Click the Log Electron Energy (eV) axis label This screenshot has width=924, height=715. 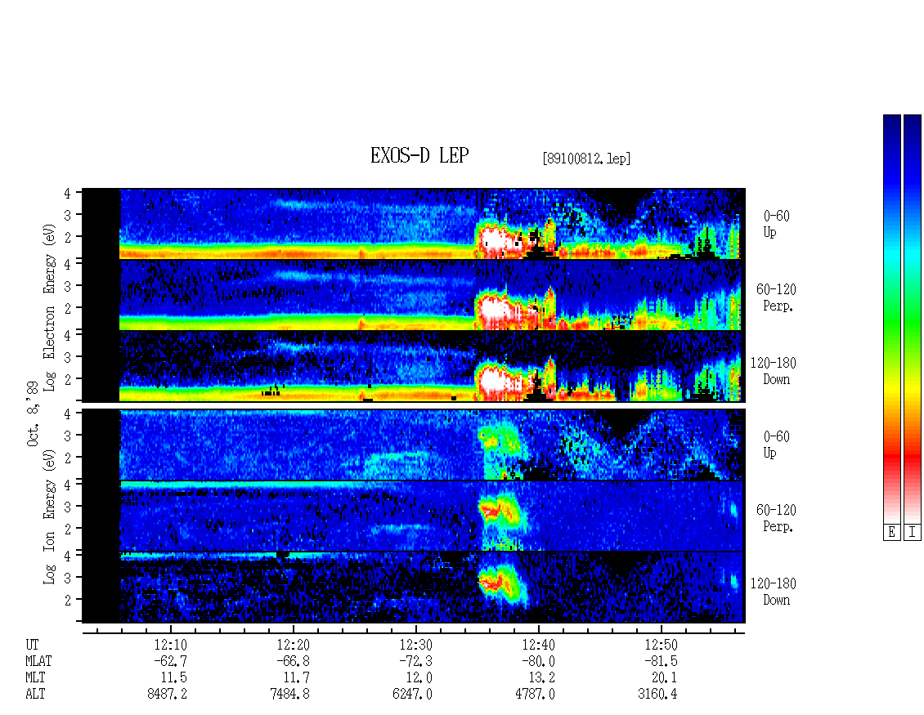point(50,307)
